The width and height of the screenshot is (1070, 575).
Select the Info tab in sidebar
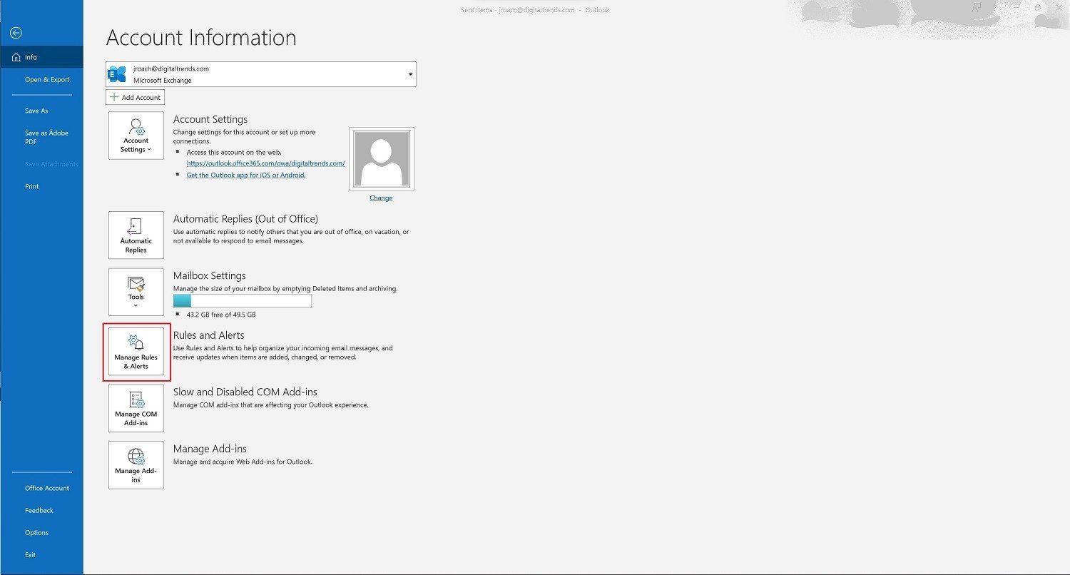[x=41, y=57]
